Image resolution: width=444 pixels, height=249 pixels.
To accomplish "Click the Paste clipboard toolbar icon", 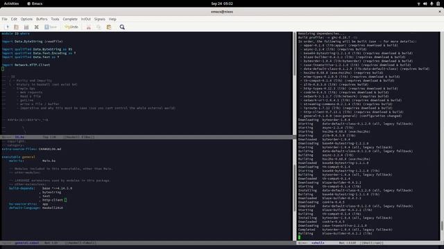I will (x=109, y=27).
